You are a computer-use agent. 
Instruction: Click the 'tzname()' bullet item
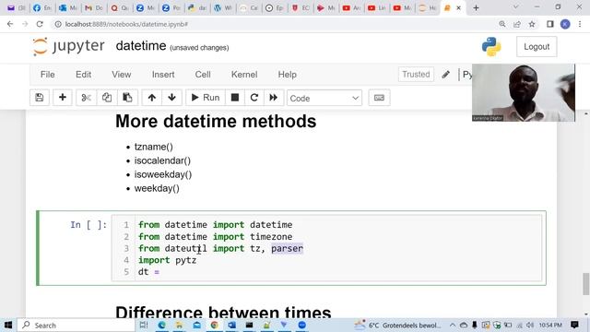point(154,147)
